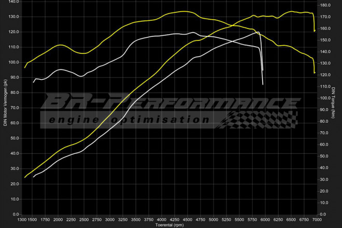Click the 7000 rpm tick label
The width and height of the screenshot is (342, 228).
click(317, 220)
